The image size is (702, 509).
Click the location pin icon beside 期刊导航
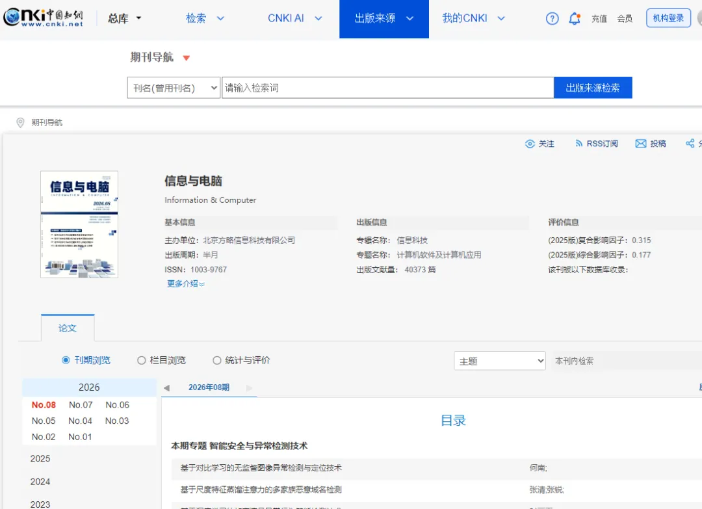(x=20, y=123)
